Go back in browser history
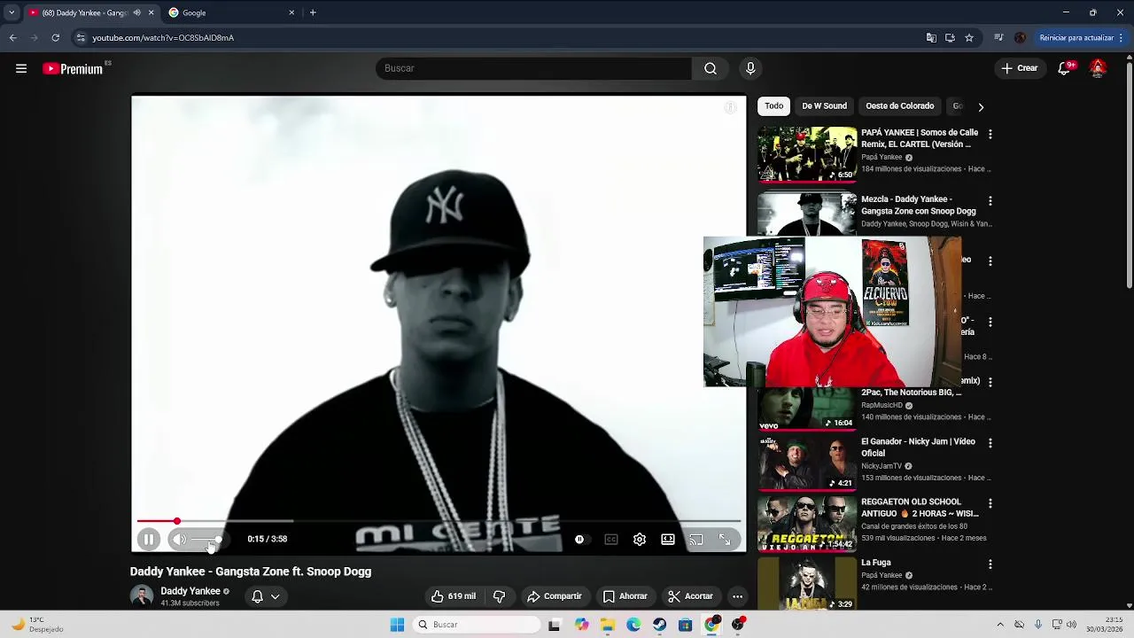 click(12, 38)
